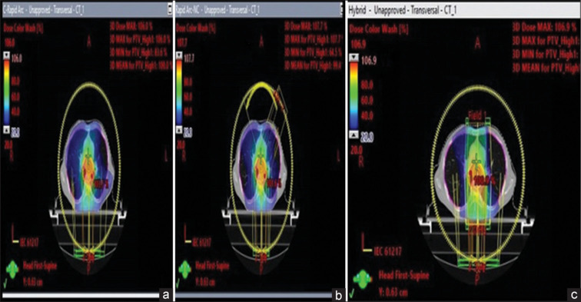
Task: Click the 107.7 upper level beside Rapid Arc-NC color bar
Action: (189, 59)
